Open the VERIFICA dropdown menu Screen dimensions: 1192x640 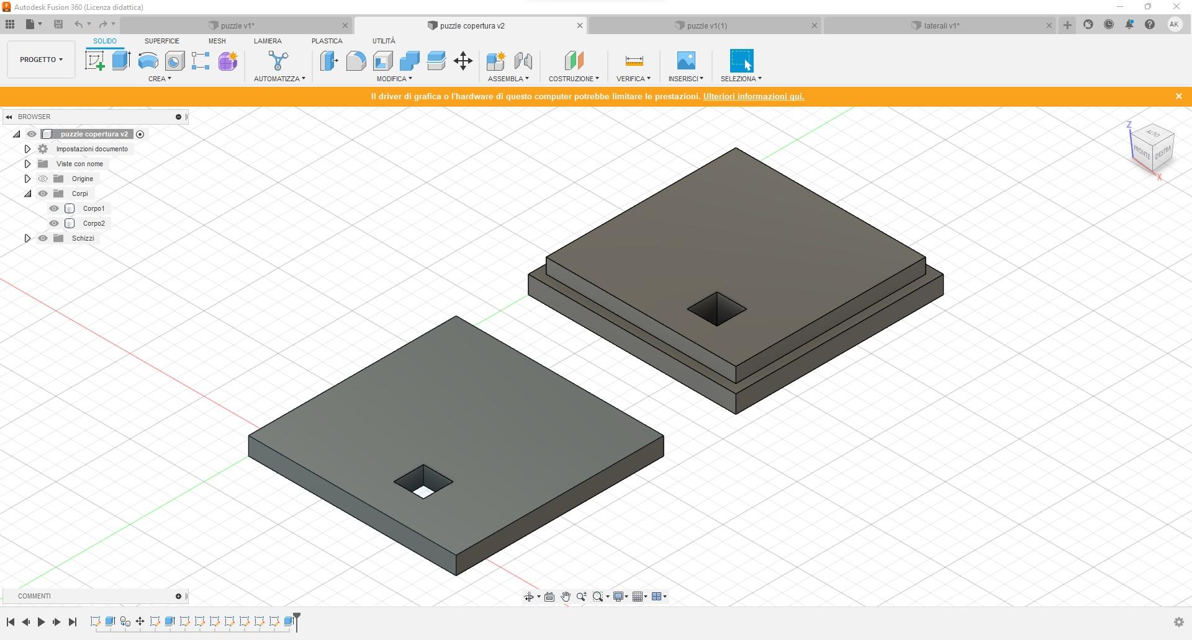click(633, 79)
